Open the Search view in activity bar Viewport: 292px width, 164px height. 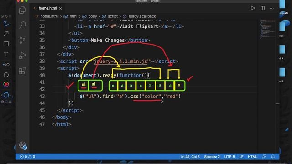coord(22,25)
